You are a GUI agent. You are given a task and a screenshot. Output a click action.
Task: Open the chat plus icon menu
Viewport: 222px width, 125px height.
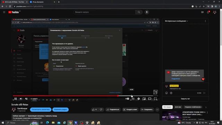pyautogui.click(x=171, y=93)
